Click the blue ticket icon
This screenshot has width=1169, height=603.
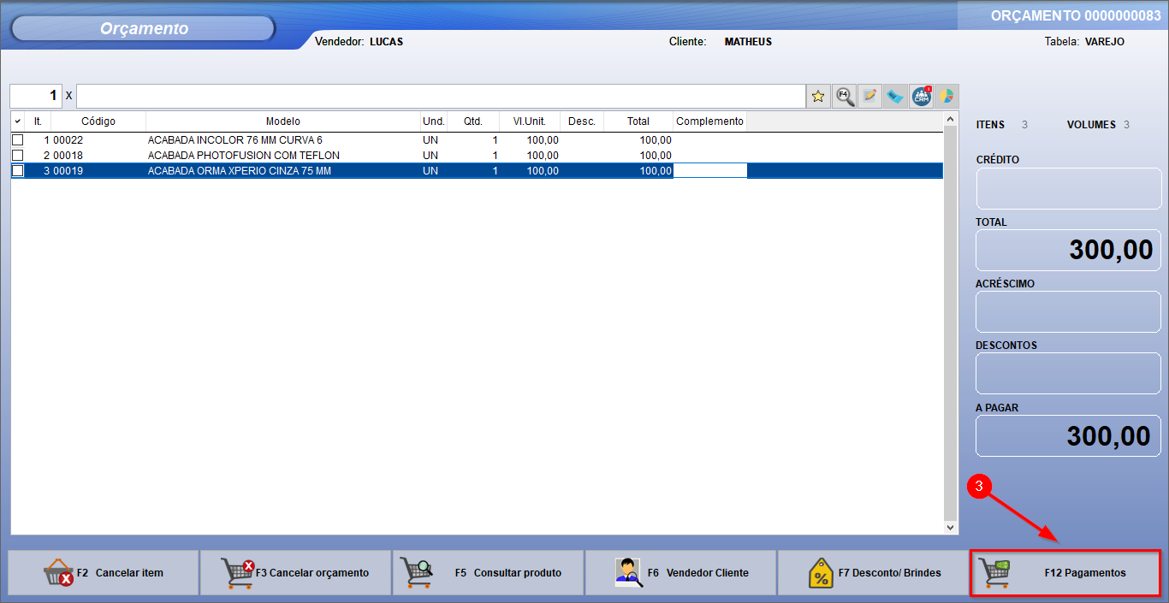(x=896, y=96)
